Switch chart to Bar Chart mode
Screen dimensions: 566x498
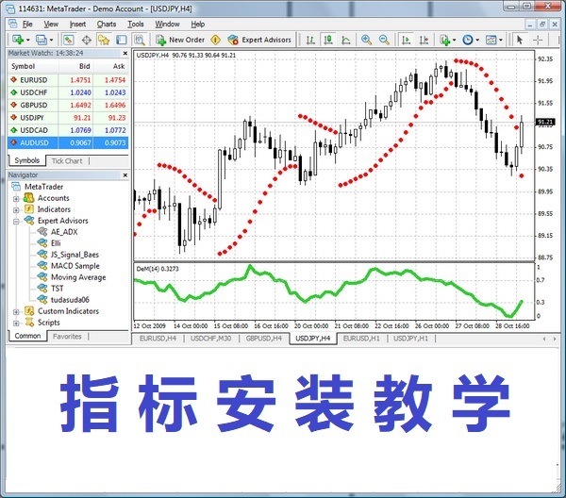(310, 40)
